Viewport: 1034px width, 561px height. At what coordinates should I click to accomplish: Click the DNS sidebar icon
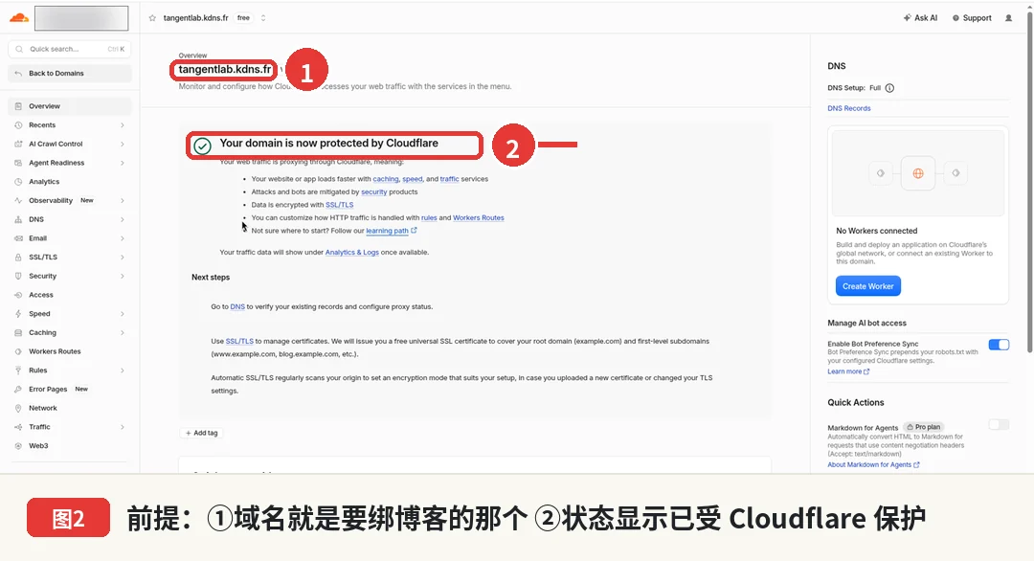(x=18, y=219)
